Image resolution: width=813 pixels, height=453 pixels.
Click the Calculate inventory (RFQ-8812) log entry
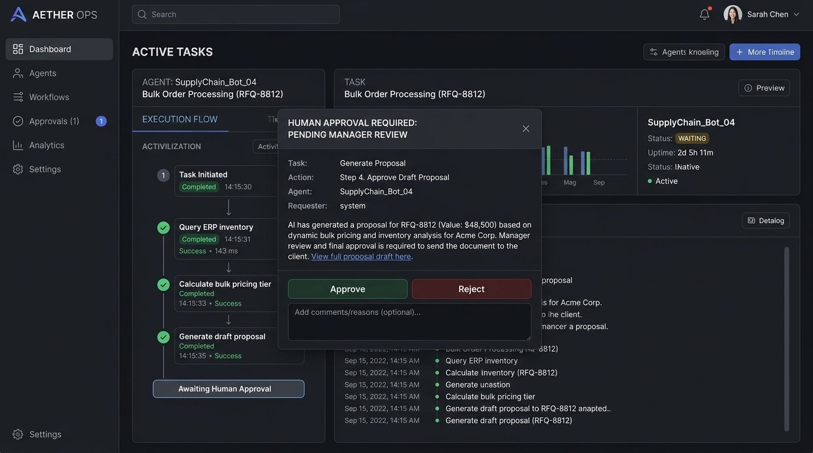(502, 373)
